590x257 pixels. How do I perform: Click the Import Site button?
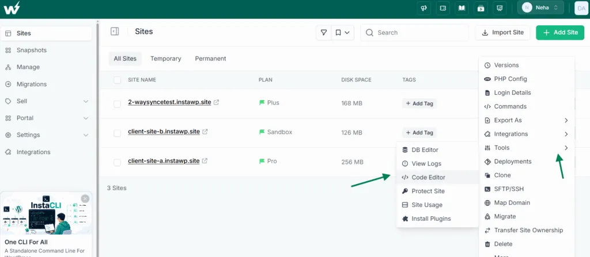[x=502, y=33]
